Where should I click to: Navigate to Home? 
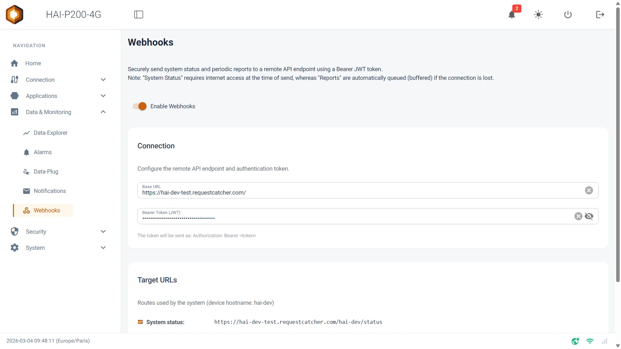33,63
